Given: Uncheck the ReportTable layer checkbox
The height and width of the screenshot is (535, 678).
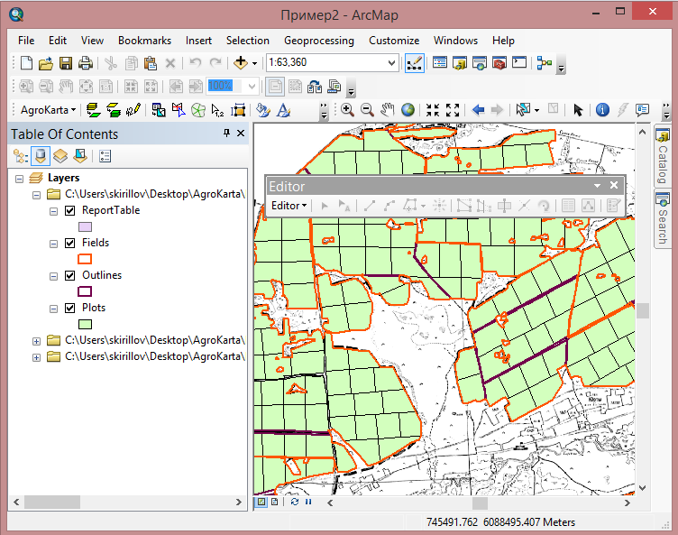Looking at the screenshot, I should [70, 210].
